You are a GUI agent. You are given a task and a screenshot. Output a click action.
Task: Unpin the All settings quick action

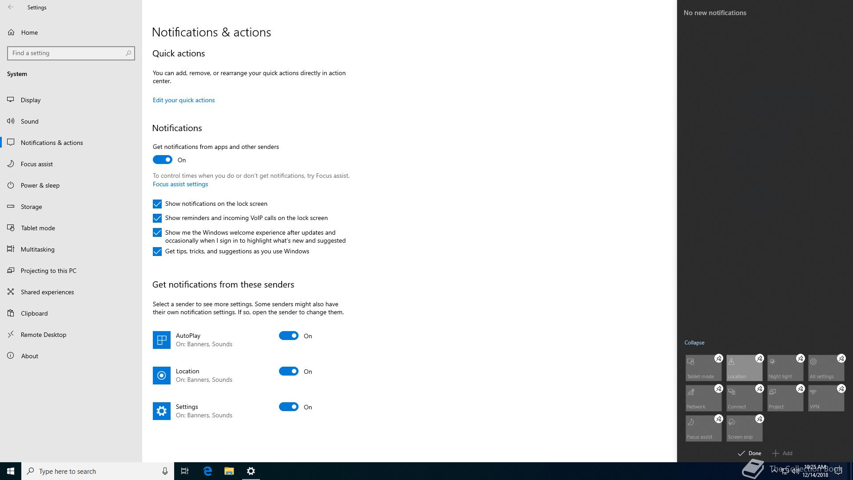pyautogui.click(x=841, y=358)
